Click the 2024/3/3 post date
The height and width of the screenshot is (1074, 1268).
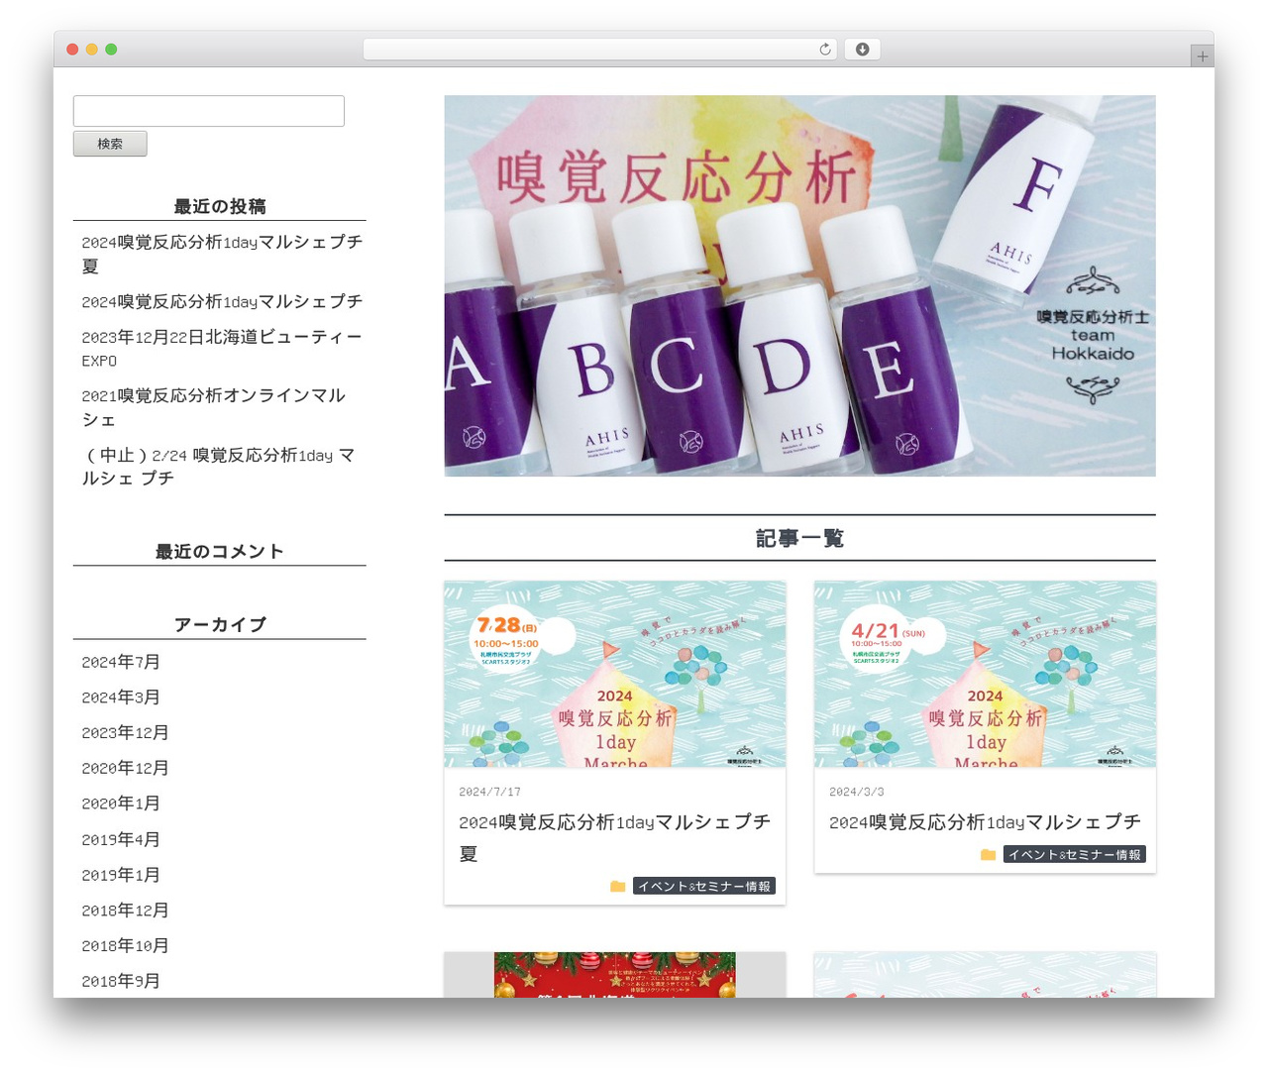pos(857,792)
